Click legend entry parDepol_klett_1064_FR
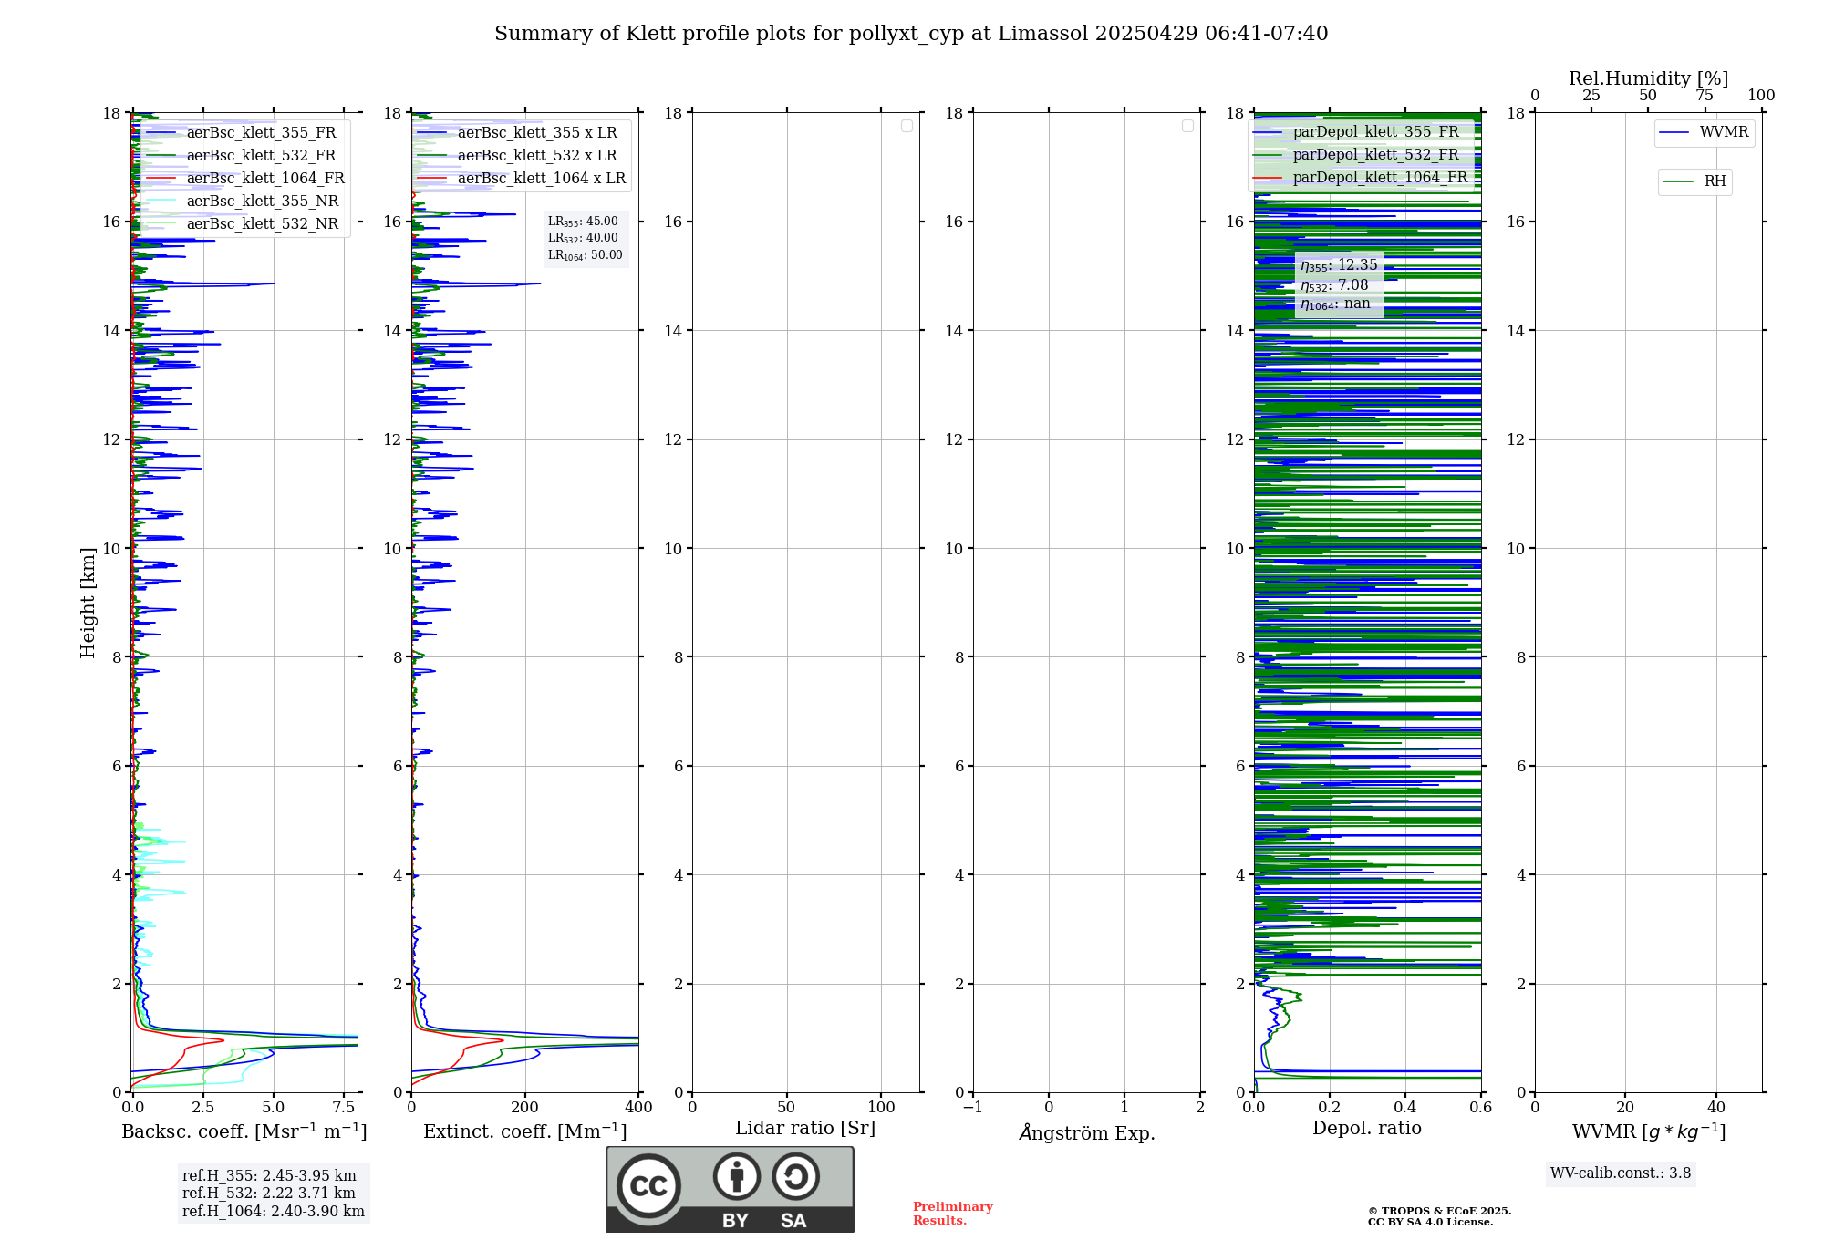 (x=1361, y=178)
